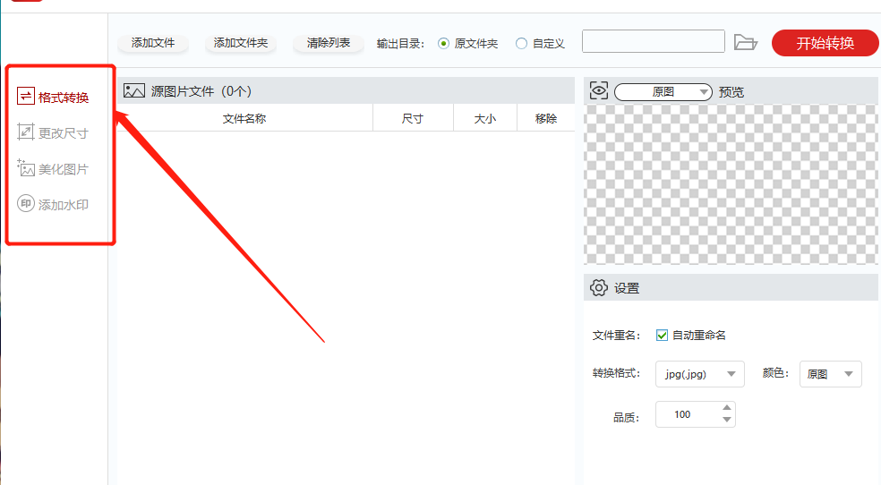Click the 设置 settings heading
The height and width of the screenshot is (485, 881).
(x=627, y=288)
